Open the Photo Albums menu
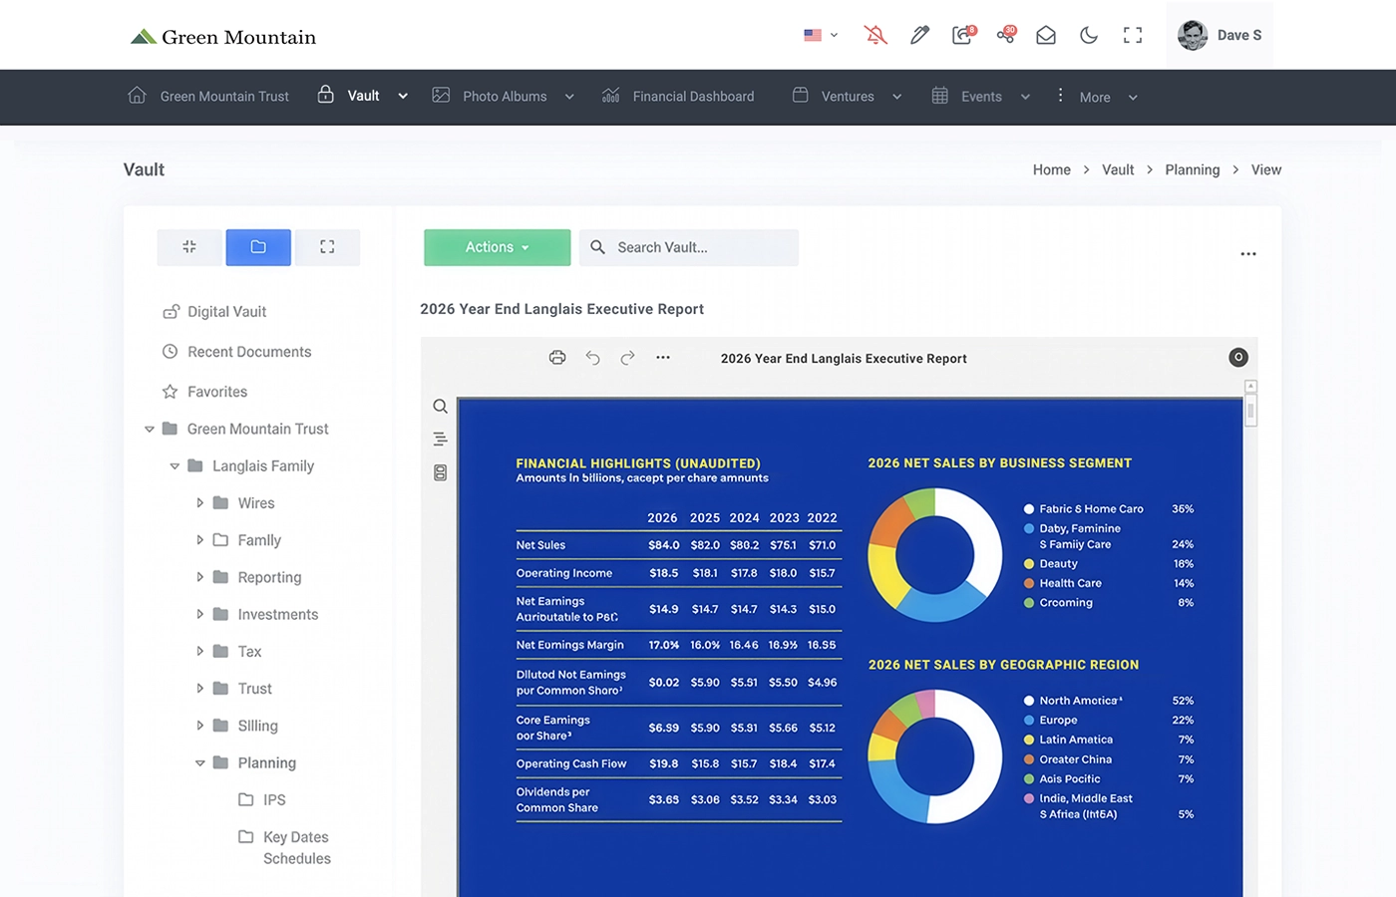This screenshot has width=1396, height=897. point(504,97)
